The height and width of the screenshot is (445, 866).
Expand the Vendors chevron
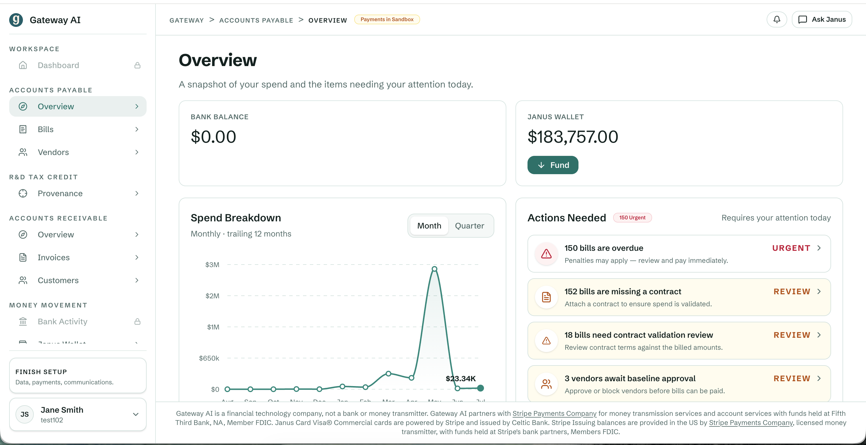click(x=137, y=152)
